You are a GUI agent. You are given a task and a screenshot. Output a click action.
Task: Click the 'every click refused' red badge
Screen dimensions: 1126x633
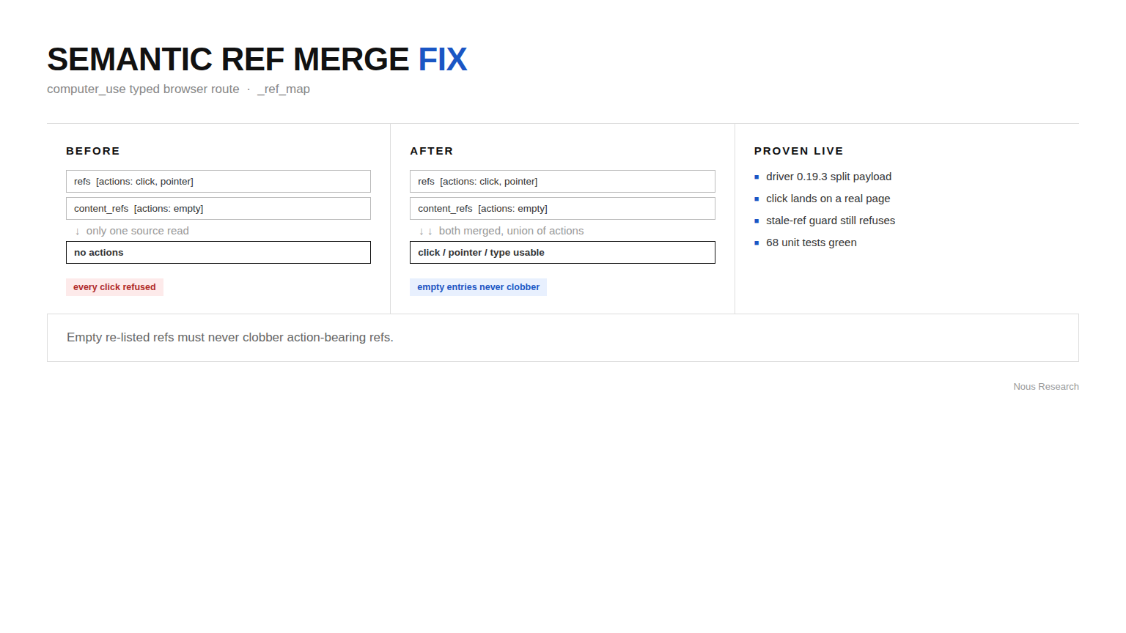tap(114, 287)
